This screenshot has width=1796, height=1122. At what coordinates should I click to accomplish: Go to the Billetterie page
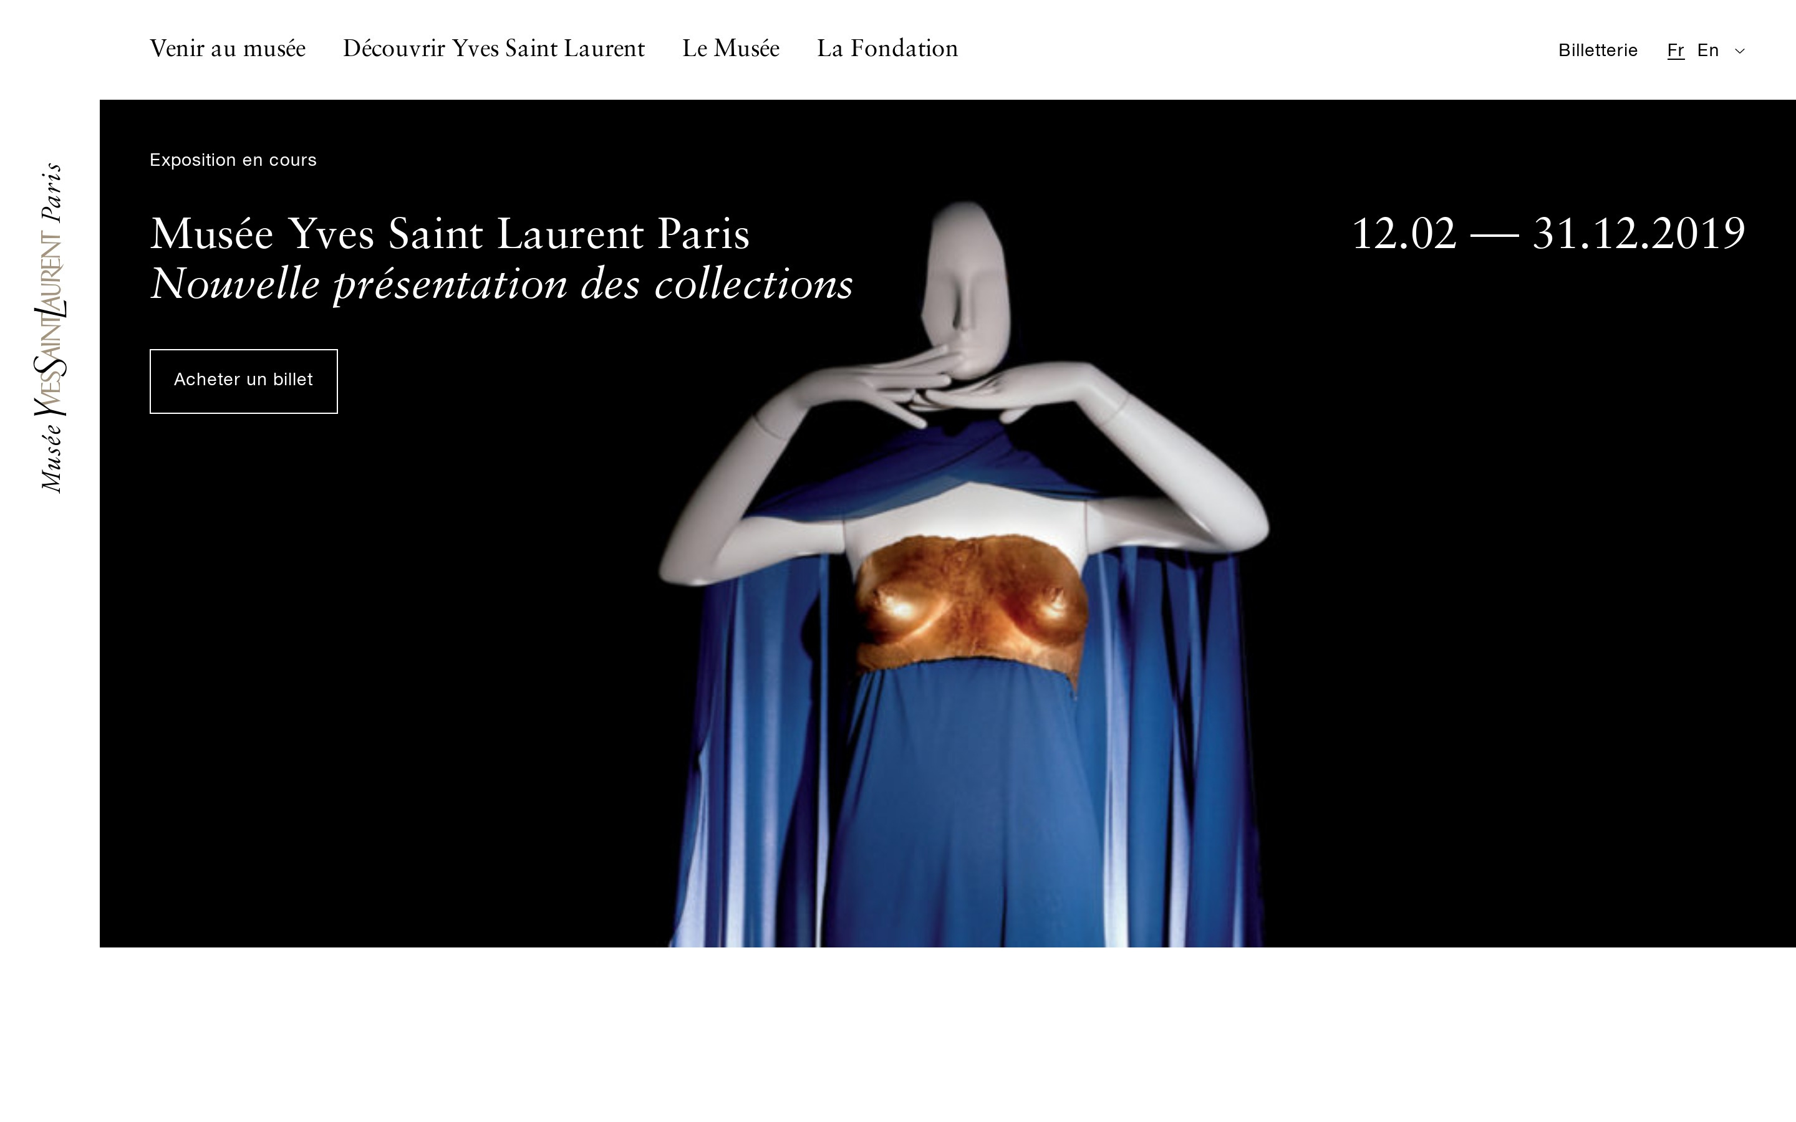click(x=1598, y=50)
